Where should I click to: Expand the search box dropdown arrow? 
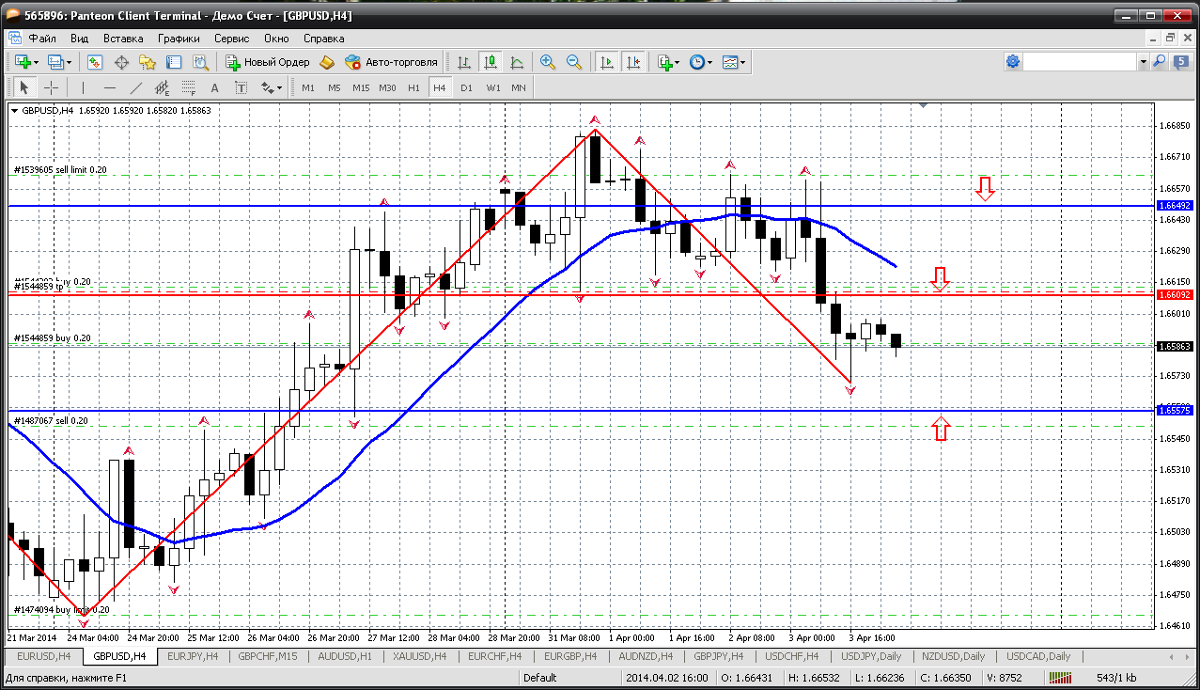pyautogui.click(x=1143, y=61)
